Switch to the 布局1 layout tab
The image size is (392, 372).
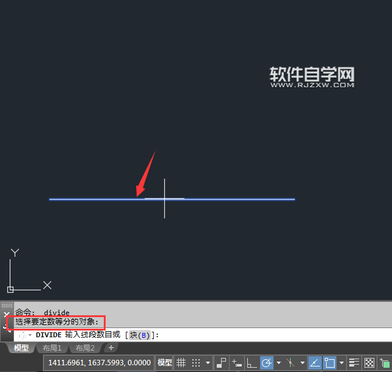(x=52, y=348)
